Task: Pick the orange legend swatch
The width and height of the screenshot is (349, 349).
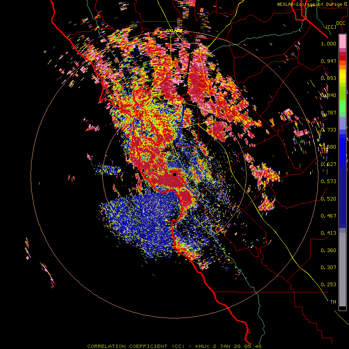Action: 342,67
